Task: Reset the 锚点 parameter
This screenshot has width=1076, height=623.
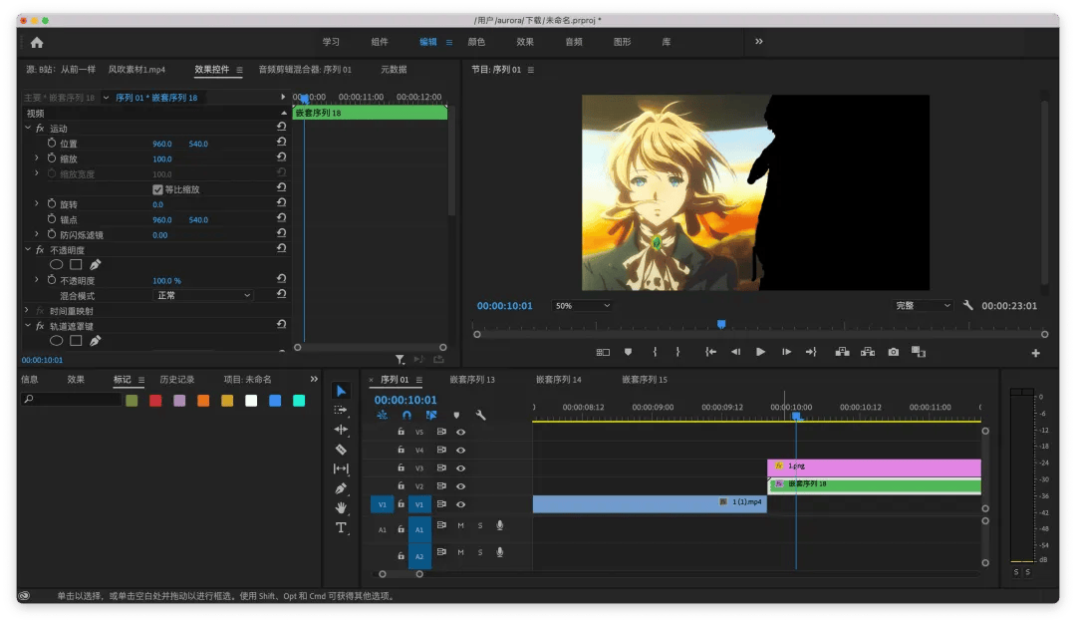Action: pos(281,217)
